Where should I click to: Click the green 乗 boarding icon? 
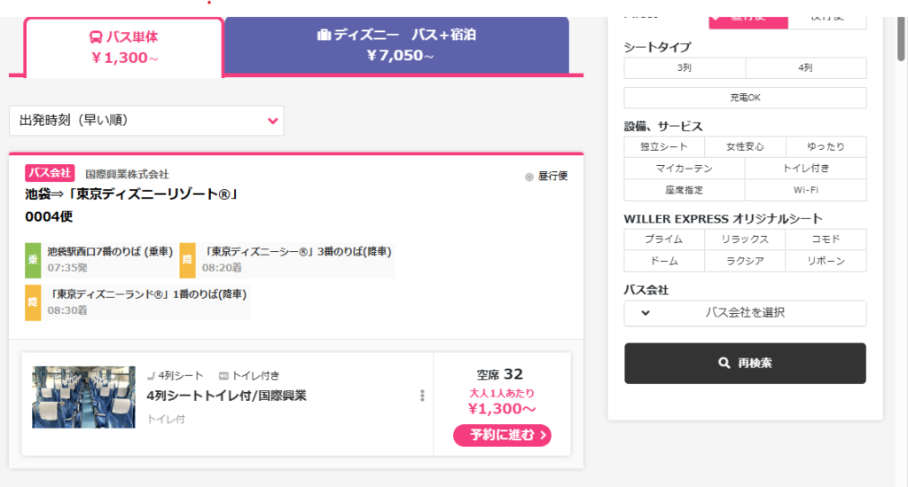click(x=33, y=260)
